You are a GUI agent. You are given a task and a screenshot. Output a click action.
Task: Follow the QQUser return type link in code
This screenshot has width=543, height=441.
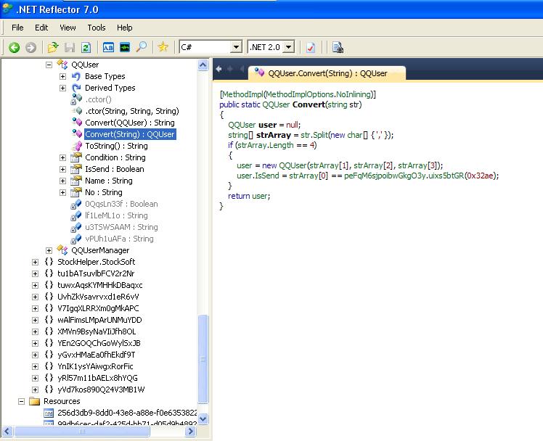[x=276, y=104]
